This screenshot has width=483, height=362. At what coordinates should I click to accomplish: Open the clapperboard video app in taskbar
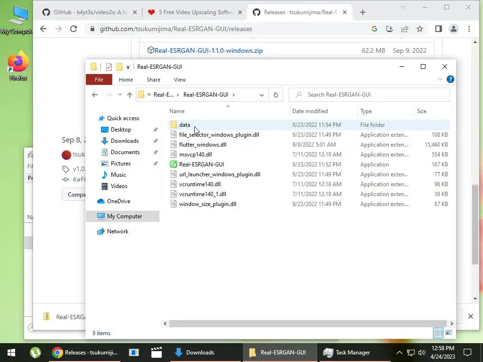pos(157,353)
